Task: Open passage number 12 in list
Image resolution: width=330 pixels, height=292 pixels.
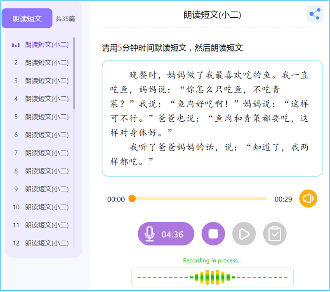Action: 47,243
